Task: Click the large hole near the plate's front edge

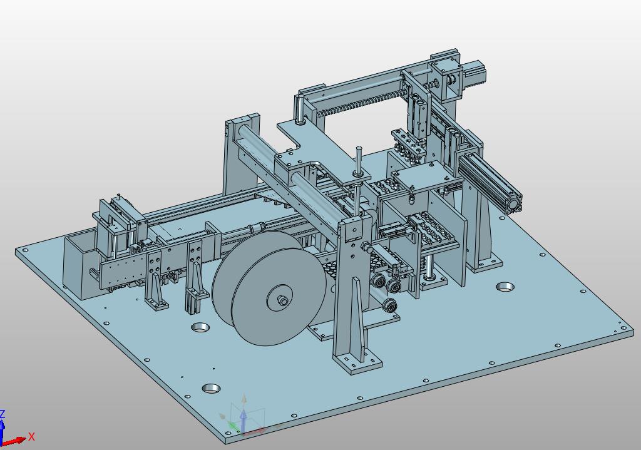Action: (x=212, y=388)
